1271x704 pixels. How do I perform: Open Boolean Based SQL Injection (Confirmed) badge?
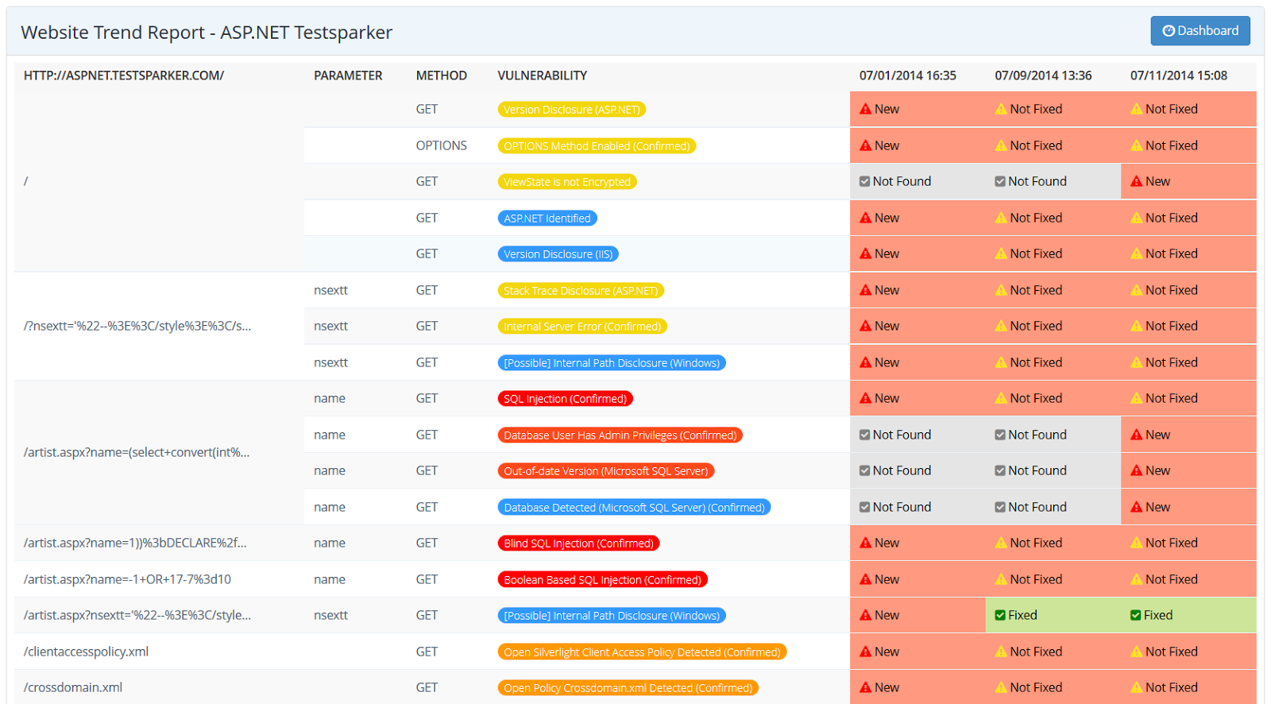(x=602, y=580)
